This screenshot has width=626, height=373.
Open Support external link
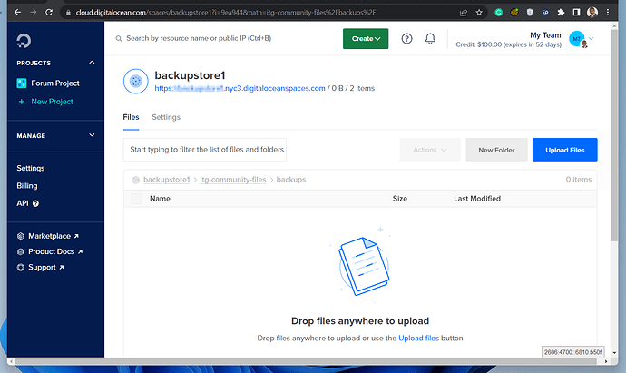(46, 267)
